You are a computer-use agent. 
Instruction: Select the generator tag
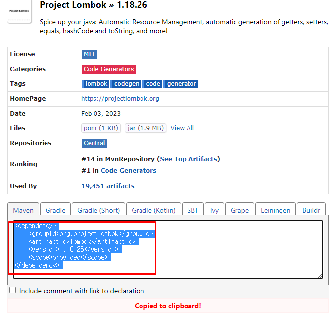point(181,84)
